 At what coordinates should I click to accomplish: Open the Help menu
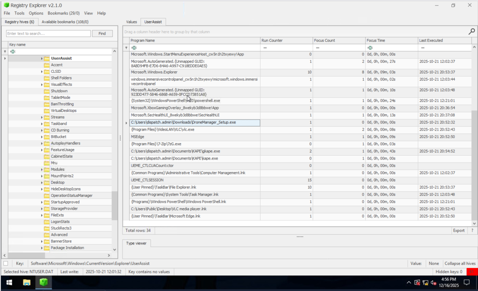[101, 13]
